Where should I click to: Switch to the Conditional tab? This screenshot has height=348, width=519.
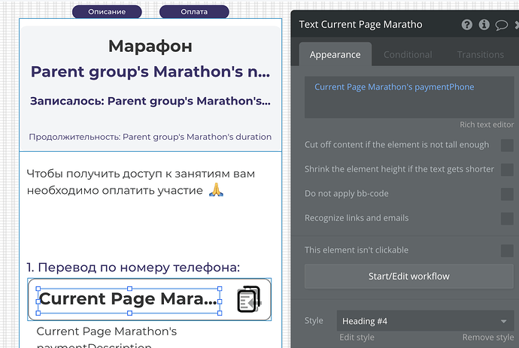click(x=408, y=54)
